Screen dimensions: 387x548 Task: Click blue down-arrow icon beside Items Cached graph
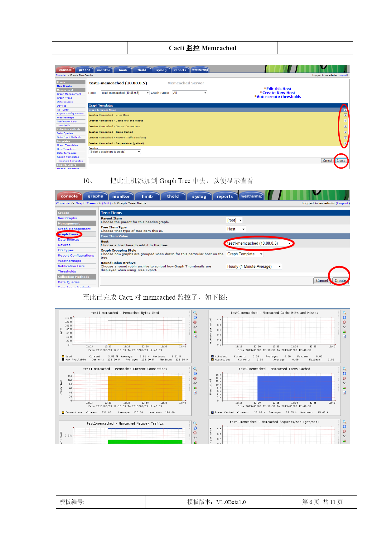[345, 374]
